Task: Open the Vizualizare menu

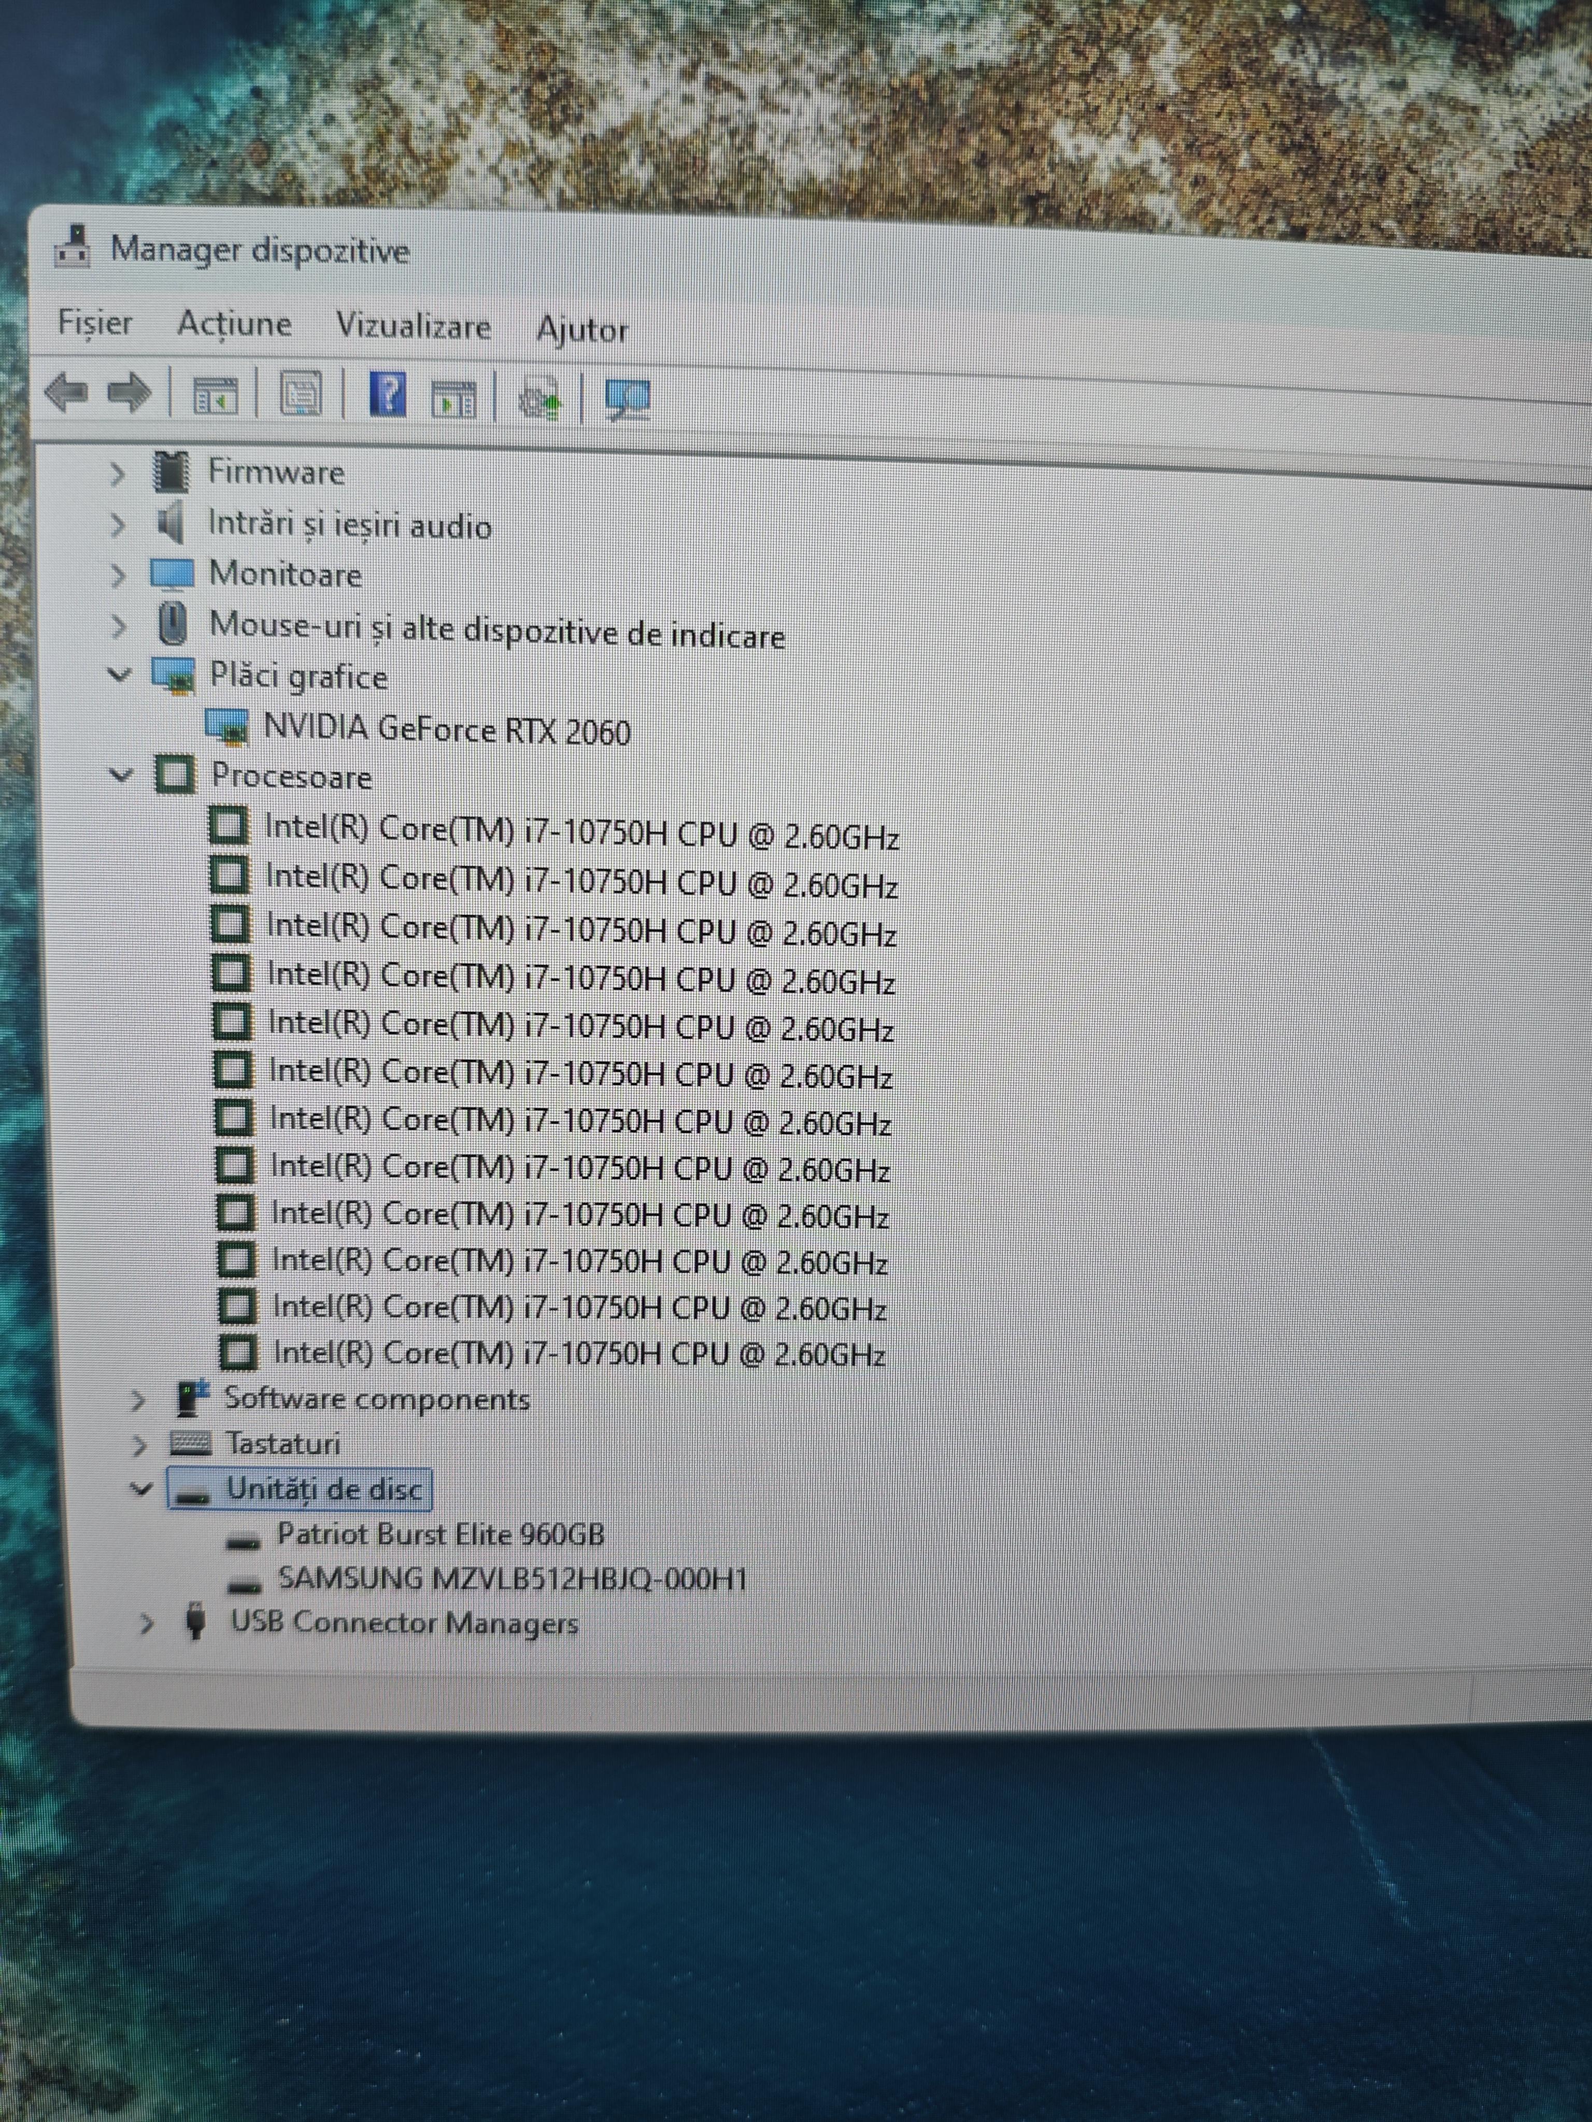Action: (413, 326)
